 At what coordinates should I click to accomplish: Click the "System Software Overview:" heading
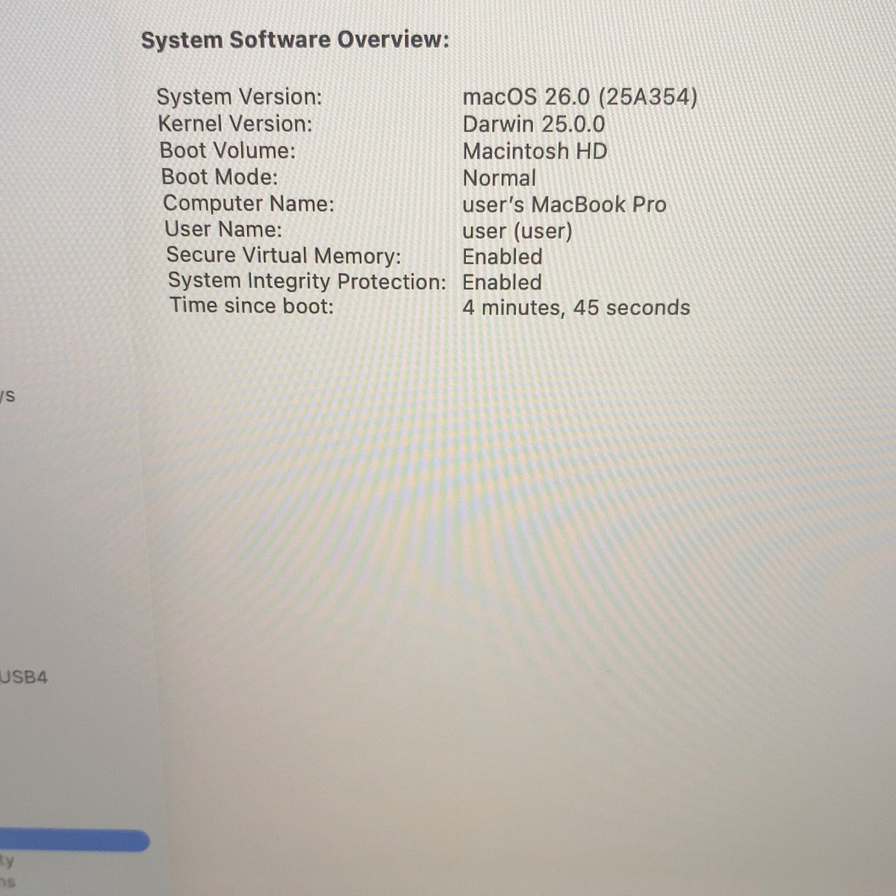tap(295, 40)
